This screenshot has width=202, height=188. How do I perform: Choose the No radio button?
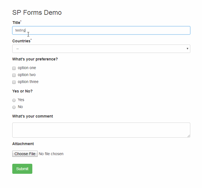pos(14,107)
